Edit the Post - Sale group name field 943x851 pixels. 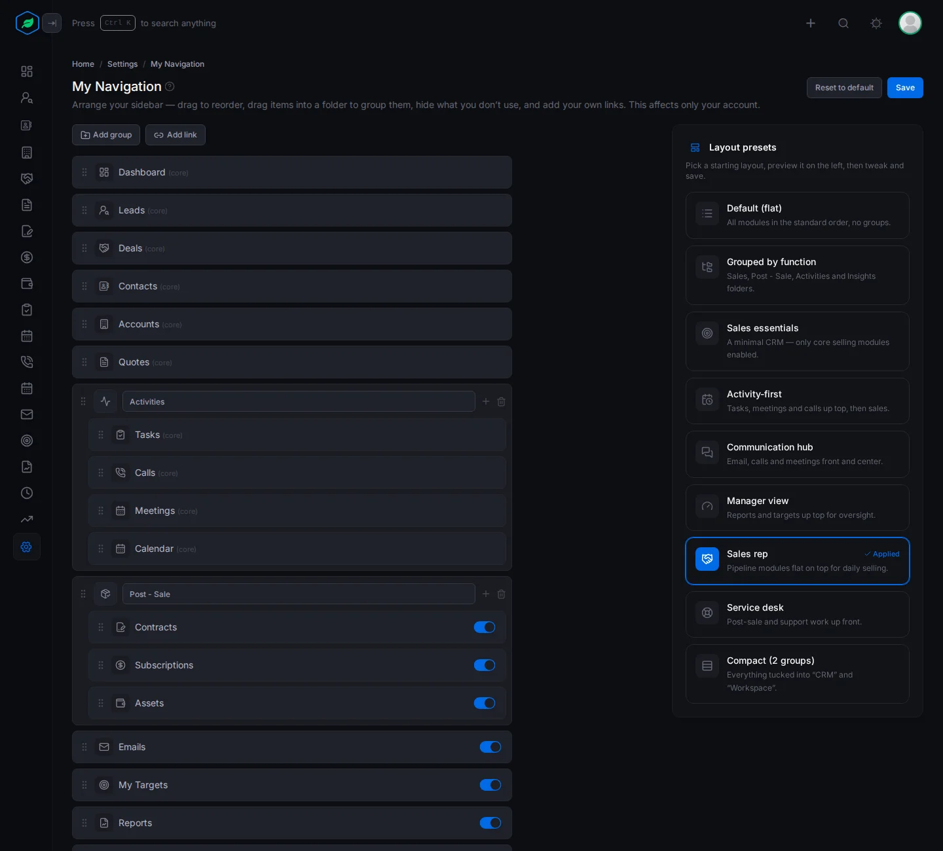pos(299,594)
